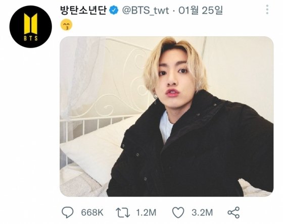View the 668K replies count

(x=92, y=212)
